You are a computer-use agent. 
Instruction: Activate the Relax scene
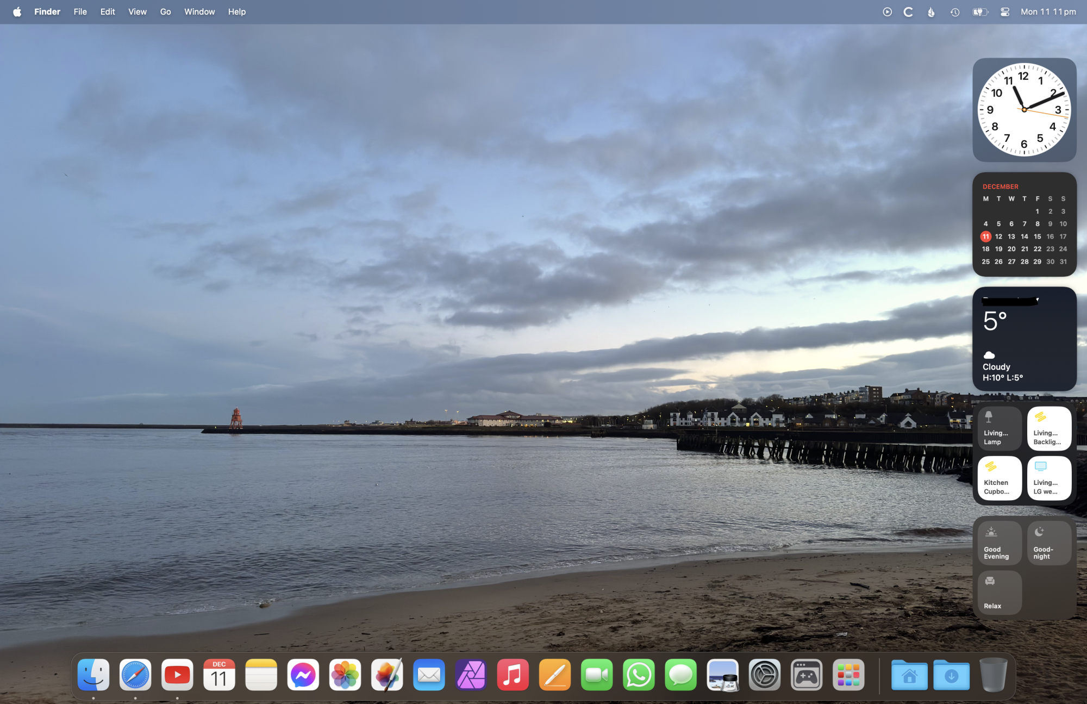pos(999,593)
